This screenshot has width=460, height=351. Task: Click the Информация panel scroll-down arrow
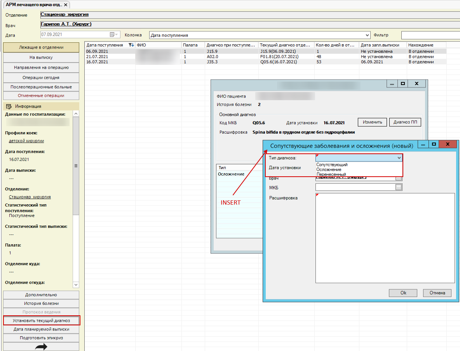(76, 285)
